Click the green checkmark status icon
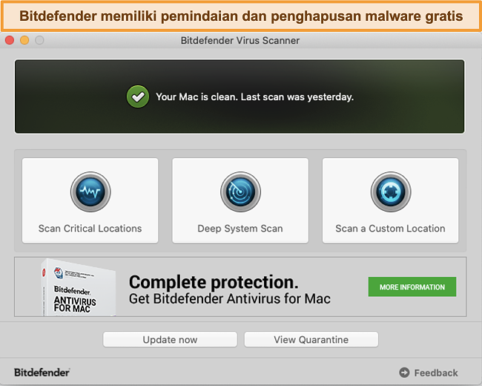 tap(138, 96)
